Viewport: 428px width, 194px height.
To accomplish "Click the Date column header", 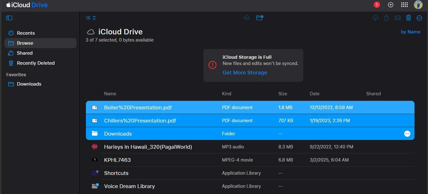I will pos(314,94).
